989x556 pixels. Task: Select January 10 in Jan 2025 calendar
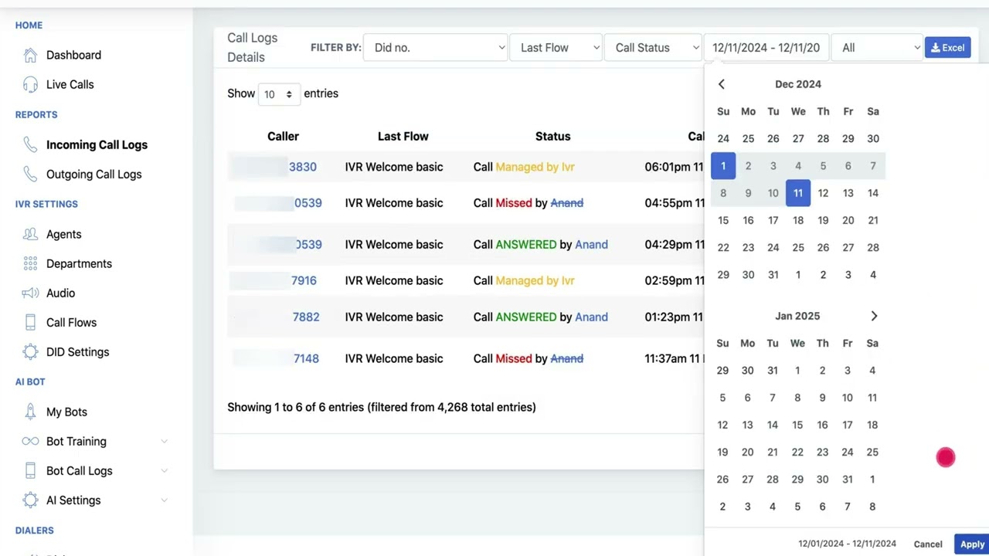(848, 398)
